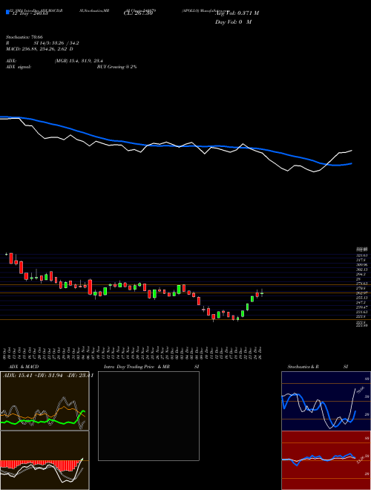Click the 'Stochastics: 79.66' readout

coord(24,37)
